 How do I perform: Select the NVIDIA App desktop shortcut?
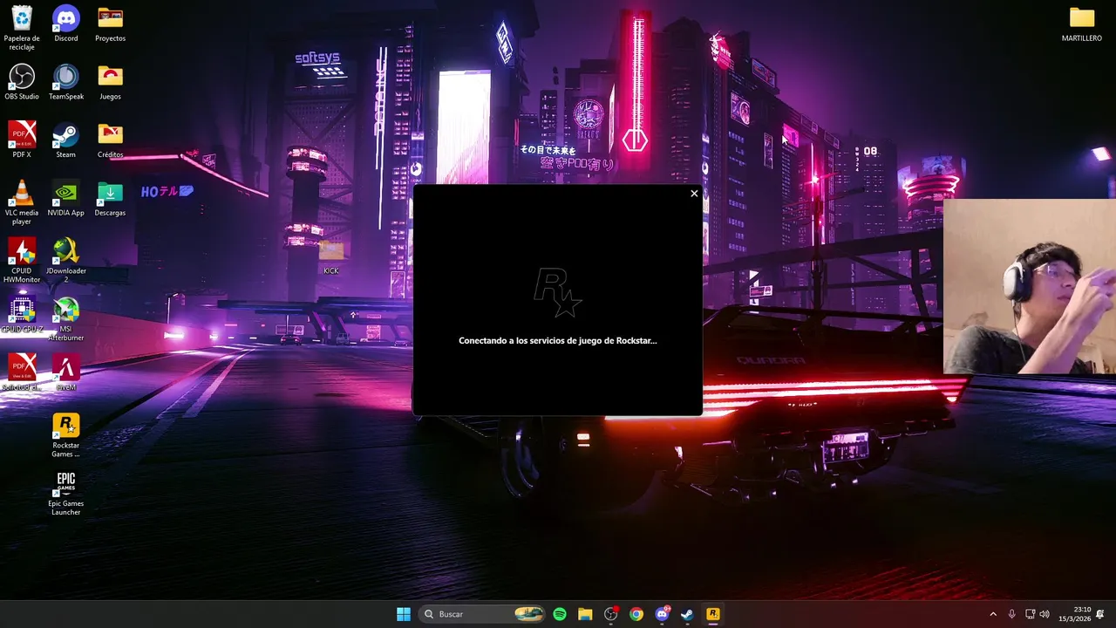click(x=65, y=198)
